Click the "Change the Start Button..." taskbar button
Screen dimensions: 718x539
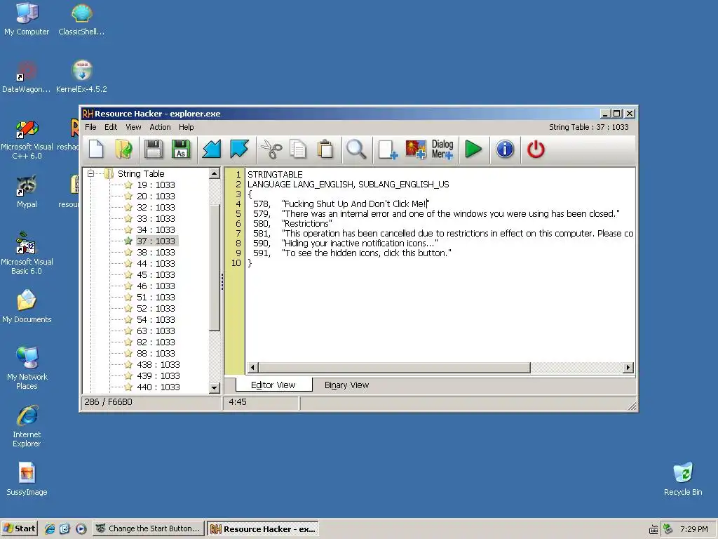(149, 529)
